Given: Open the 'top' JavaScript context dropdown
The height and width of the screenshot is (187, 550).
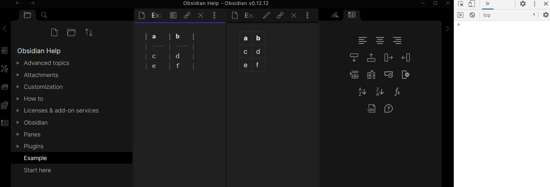Looking at the screenshot, I should pyautogui.click(x=509, y=15).
